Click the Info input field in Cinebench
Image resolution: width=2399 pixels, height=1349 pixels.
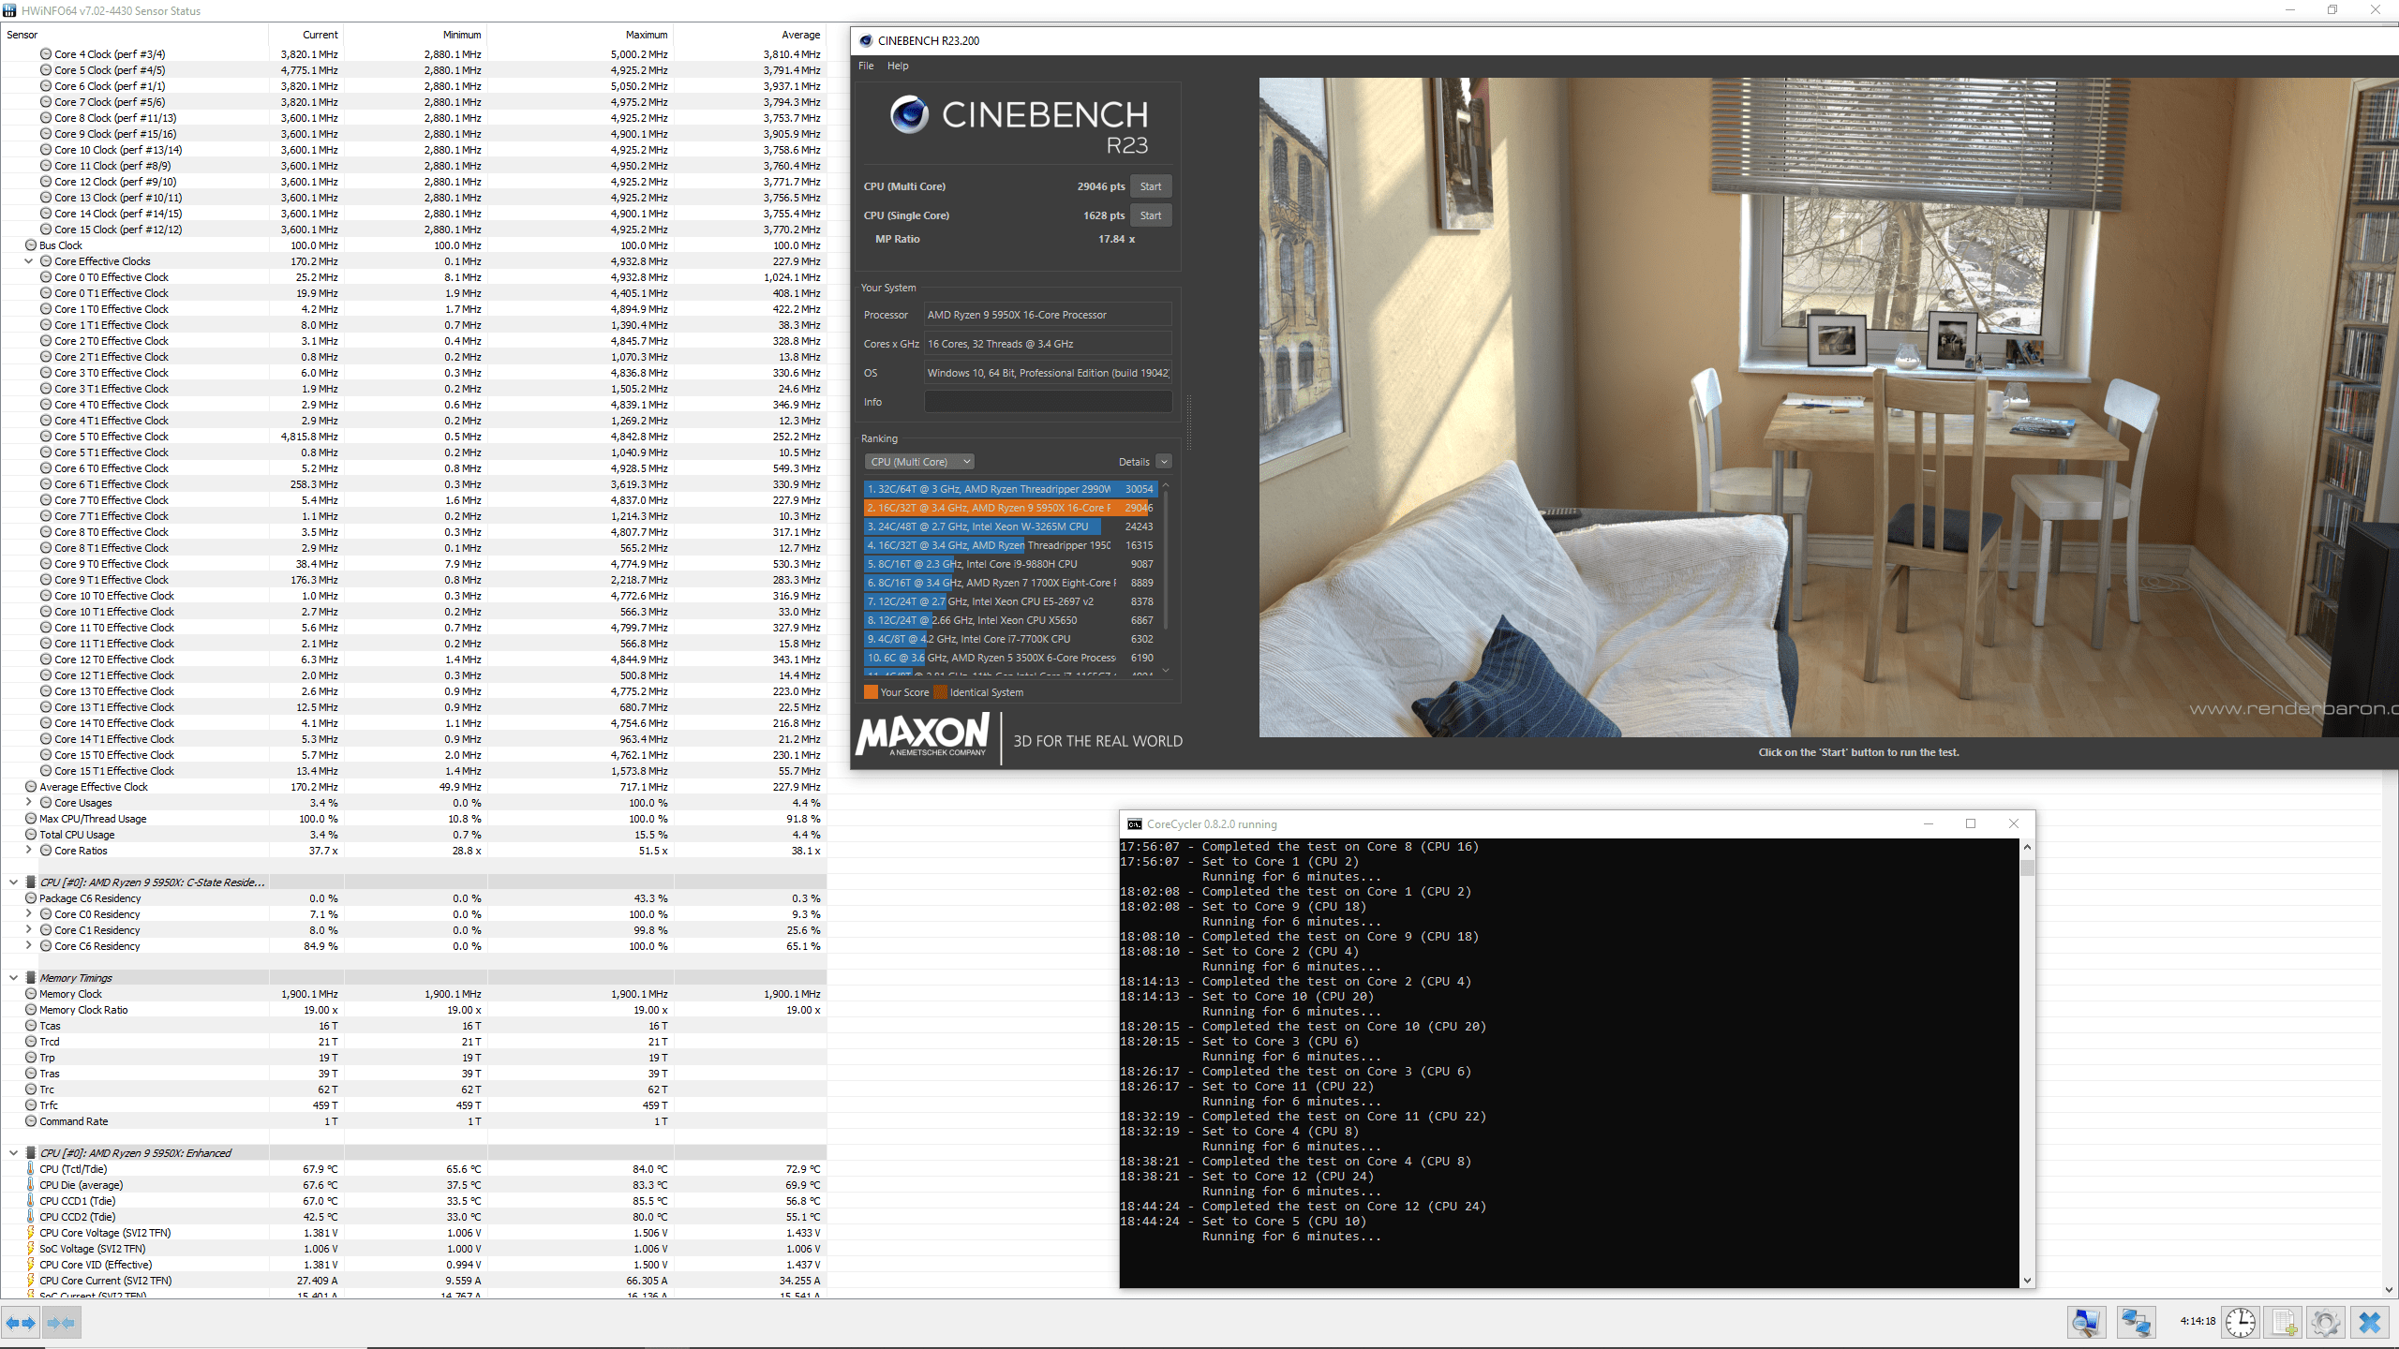[x=1048, y=402]
